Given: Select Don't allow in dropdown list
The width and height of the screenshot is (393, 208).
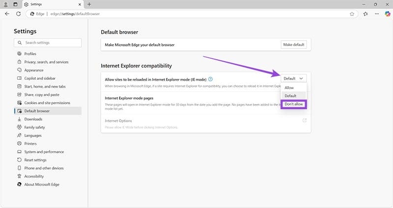Looking at the screenshot, I should [x=294, y=104].
